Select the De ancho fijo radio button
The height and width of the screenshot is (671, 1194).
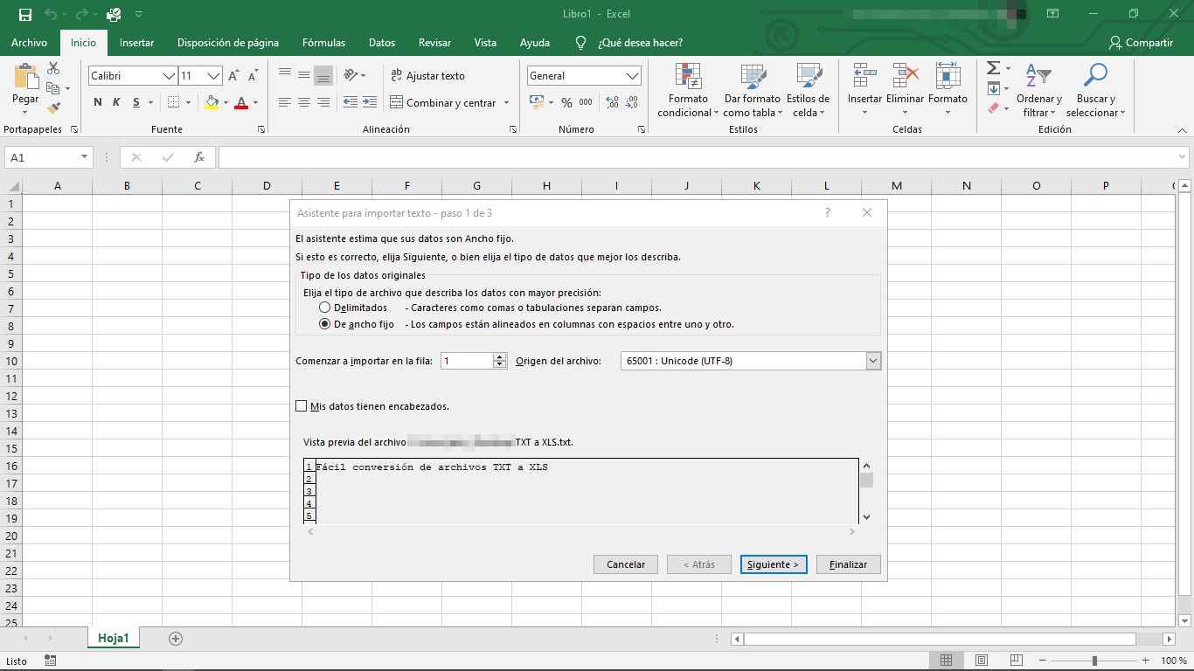[x=324, y=324]
